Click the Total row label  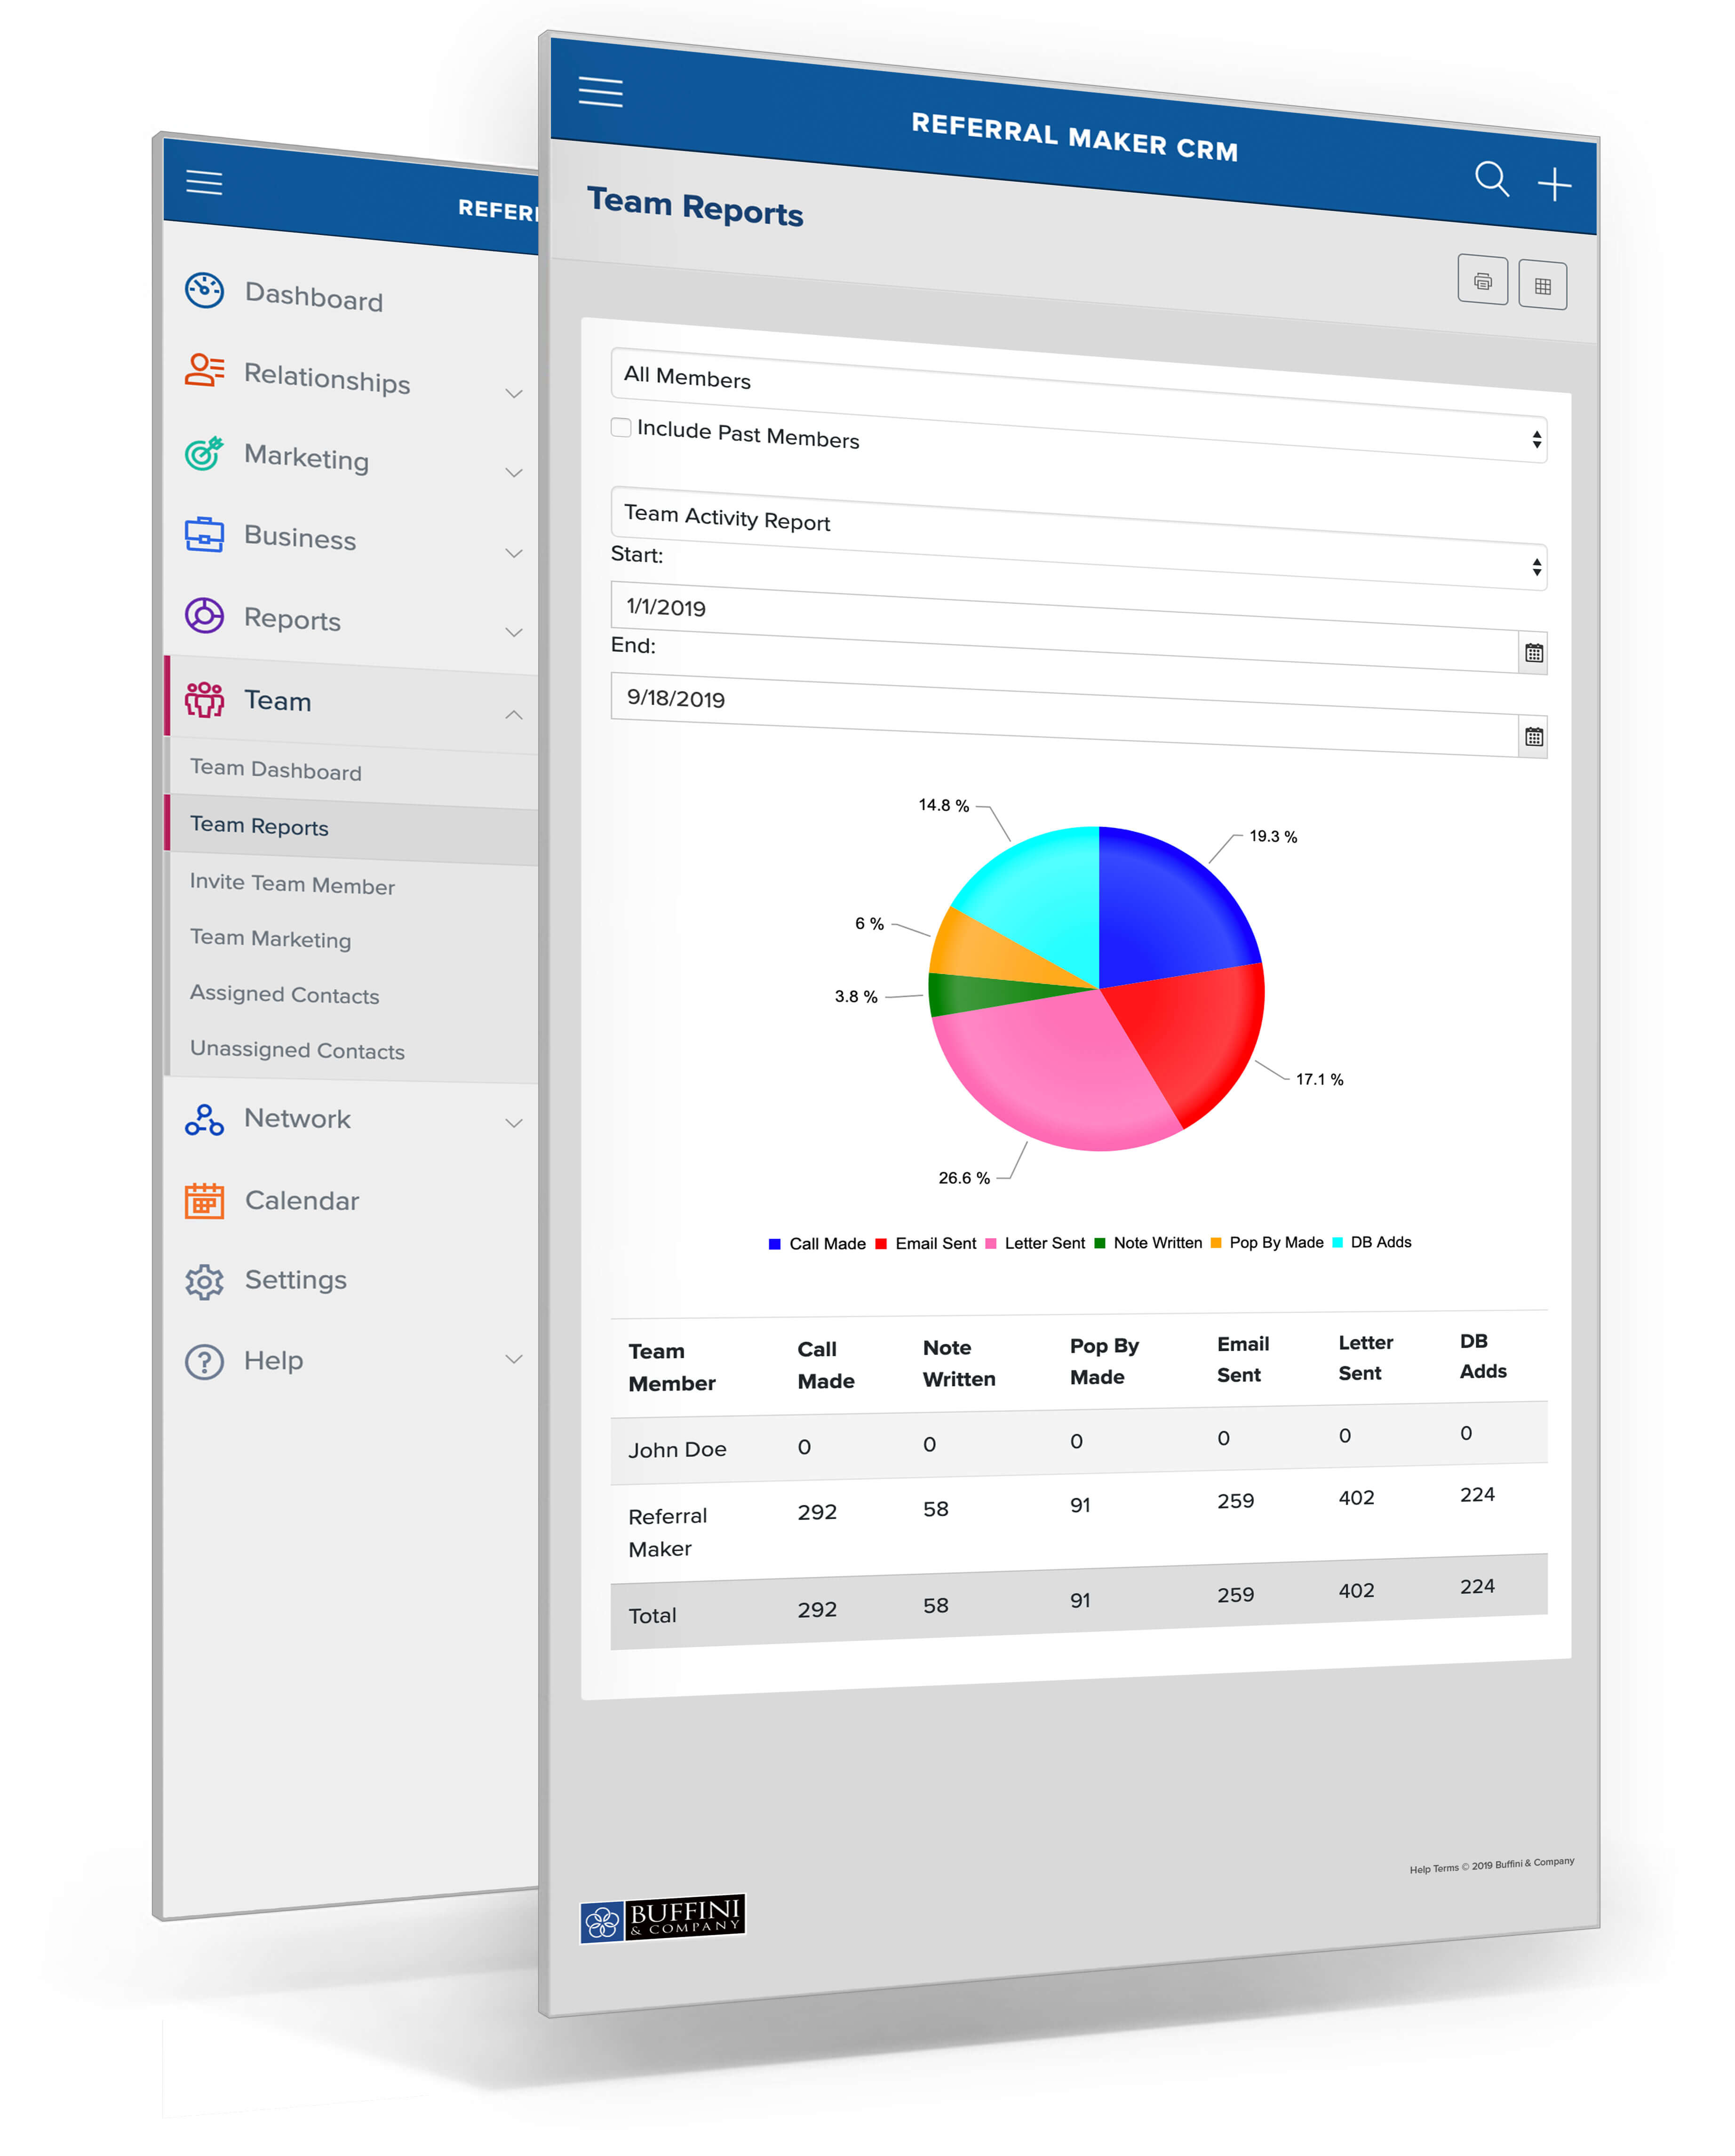click(x=652, y=1615)
